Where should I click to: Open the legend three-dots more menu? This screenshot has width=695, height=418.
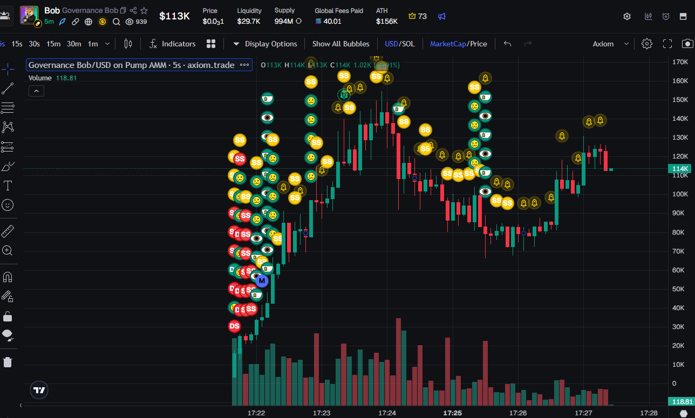pyautogui.click(x=244, y=65)
